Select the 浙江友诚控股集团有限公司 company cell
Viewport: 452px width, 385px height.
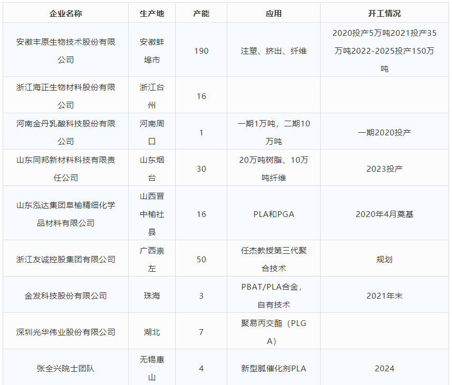point(66,259)
